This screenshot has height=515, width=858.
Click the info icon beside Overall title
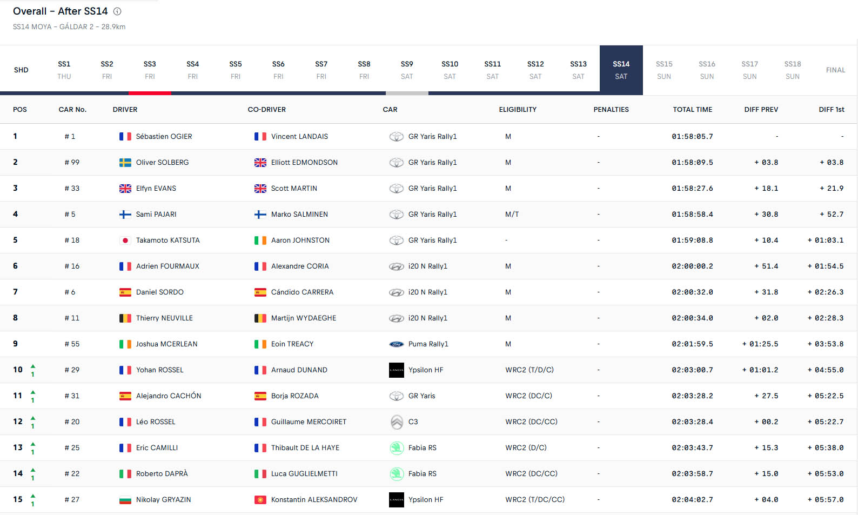pos(117,11)
